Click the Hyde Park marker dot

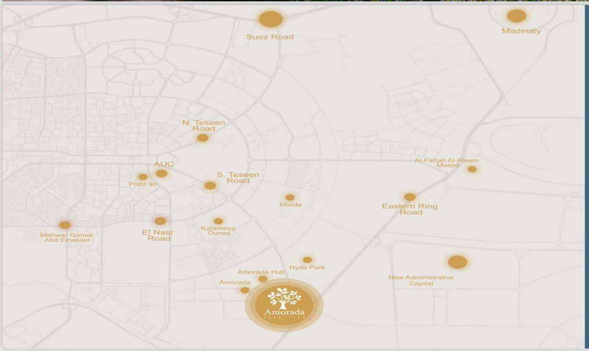[x=307, y=260]
